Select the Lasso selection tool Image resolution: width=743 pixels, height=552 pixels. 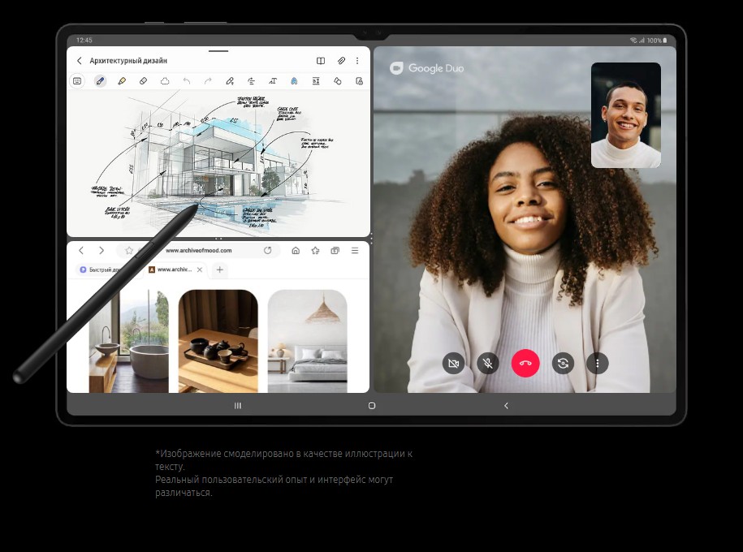pos(165,81)
